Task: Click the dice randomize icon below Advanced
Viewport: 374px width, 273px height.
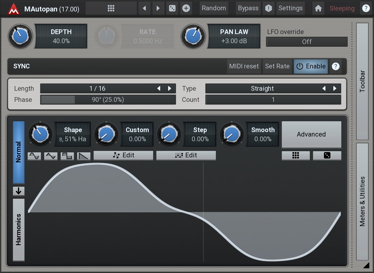Action: click(x=327, y=156)
